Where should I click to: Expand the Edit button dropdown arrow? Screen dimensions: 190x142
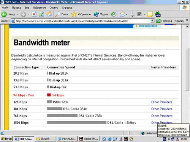(x=145, y=14)
